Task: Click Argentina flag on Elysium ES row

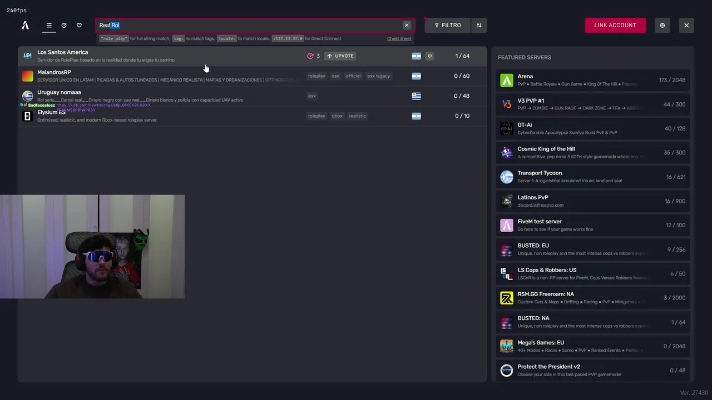Action: tap(416, 116)
